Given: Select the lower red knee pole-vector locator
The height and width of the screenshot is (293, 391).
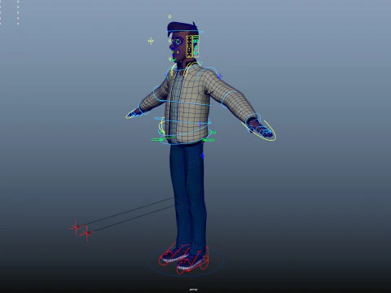Looking at the screenshot, I should click(x=87, y=233).
